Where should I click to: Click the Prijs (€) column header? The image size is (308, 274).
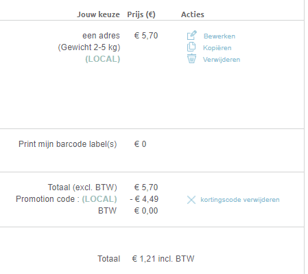pyautogui.click(x=141, y=14)
